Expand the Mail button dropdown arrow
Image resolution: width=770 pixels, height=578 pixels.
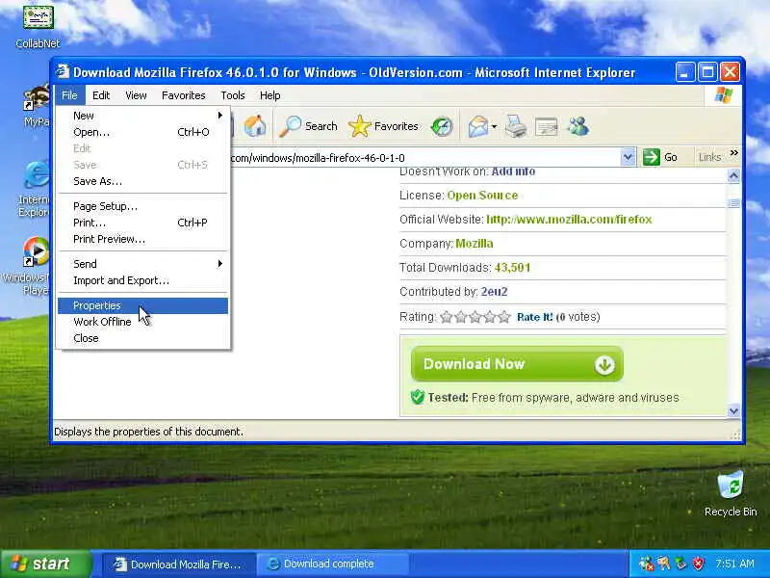coord(494,127)
